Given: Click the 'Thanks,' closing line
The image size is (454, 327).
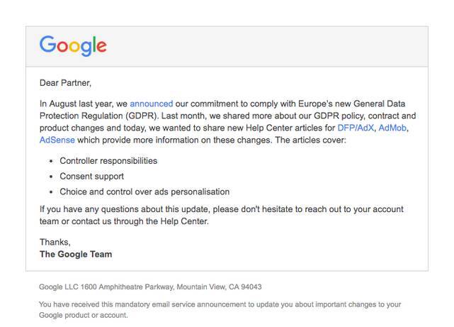Looking at the screenshot, I should pyautogui.click(x=55, y=242).
